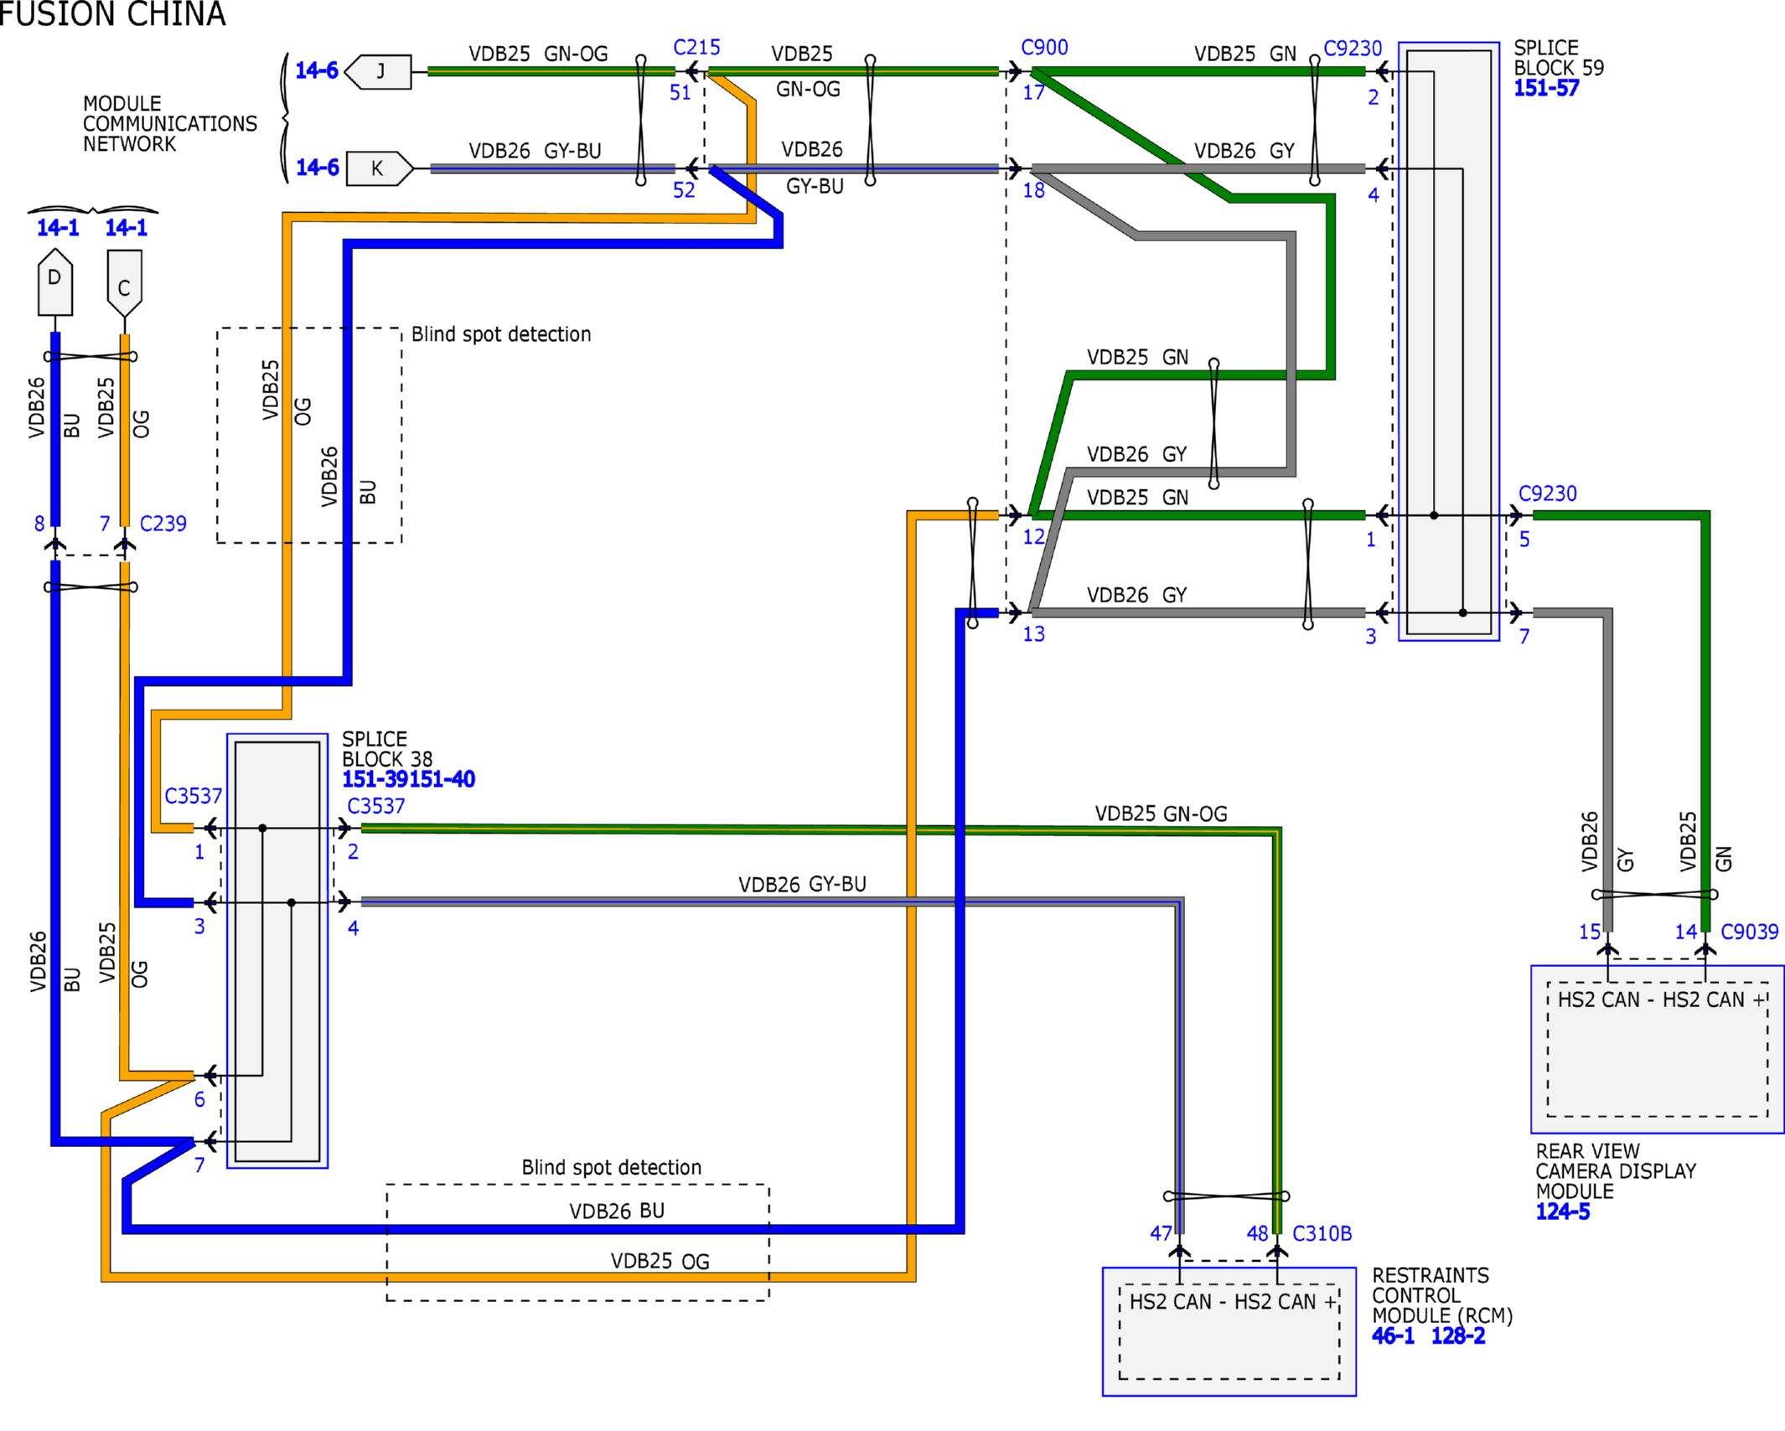The height and width of the screenshot is (1431, 1785).
Task: Click pin number 6 at Splice Block 38
Action: (x=199, y=1099)
